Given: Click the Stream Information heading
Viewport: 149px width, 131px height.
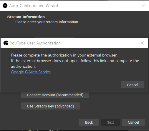Looking at the screenshot, I should coord(26,17).
